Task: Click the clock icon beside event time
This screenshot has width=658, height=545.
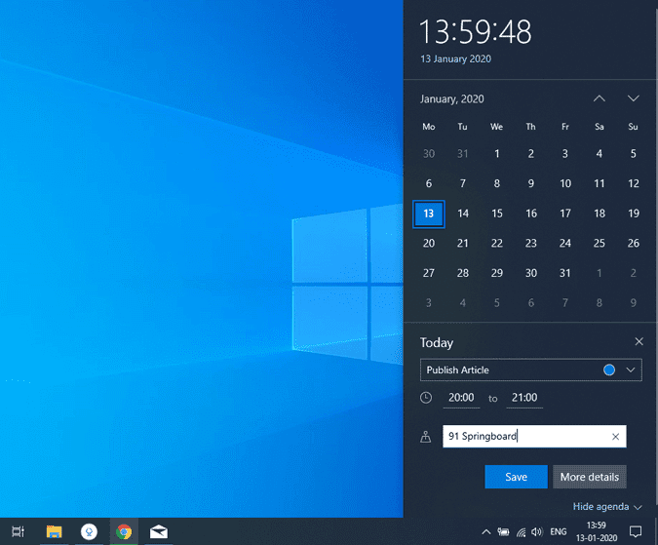Action: (426, 398)
